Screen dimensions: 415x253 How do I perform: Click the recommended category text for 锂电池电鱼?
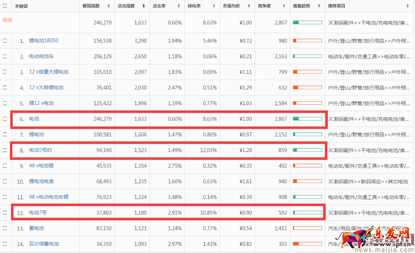tap(367, 181)
